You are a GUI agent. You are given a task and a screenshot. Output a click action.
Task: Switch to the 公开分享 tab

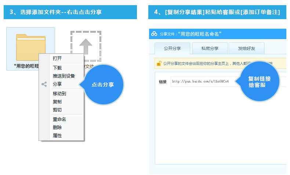(173, 48)
